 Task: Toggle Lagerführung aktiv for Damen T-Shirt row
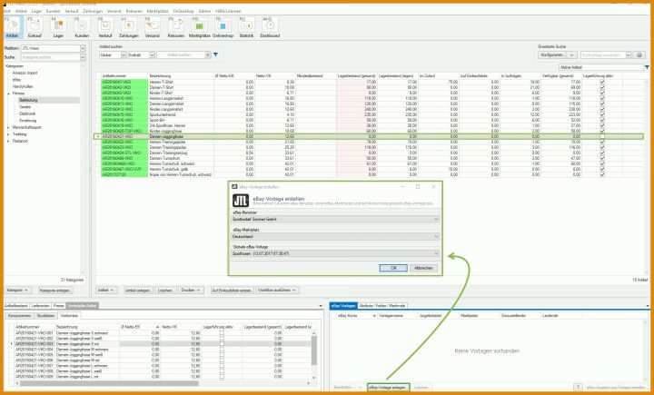[602, 87]
